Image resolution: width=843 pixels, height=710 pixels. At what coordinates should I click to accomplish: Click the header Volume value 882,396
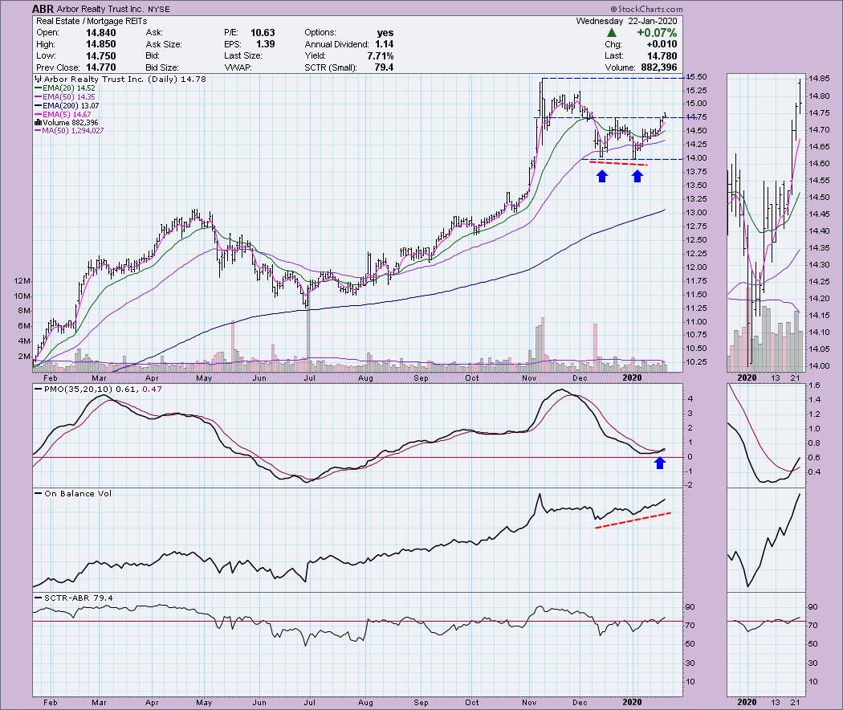pyautogui.click(x=659, y=67)
